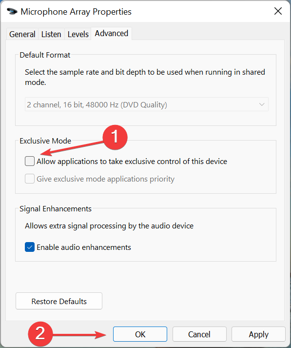Click the 'Select the sample rate and bit depth' description
Screen dimensions: 291x348
[145, 77]
